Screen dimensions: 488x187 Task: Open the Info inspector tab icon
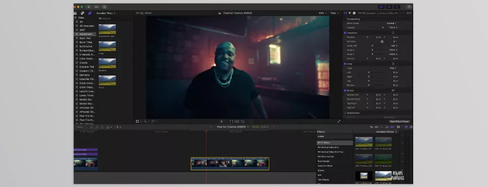354,13
